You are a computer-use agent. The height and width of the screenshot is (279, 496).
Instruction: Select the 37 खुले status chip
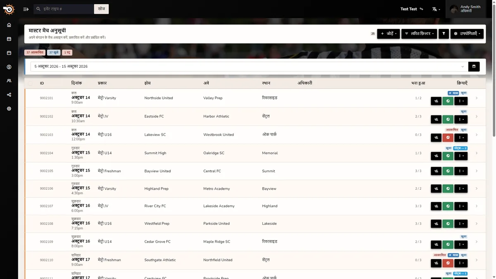[x=54, y=52]
